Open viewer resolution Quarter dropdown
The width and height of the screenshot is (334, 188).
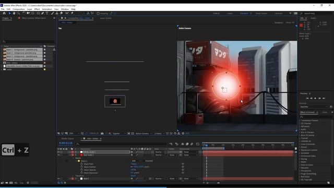(x=119, y=134)
